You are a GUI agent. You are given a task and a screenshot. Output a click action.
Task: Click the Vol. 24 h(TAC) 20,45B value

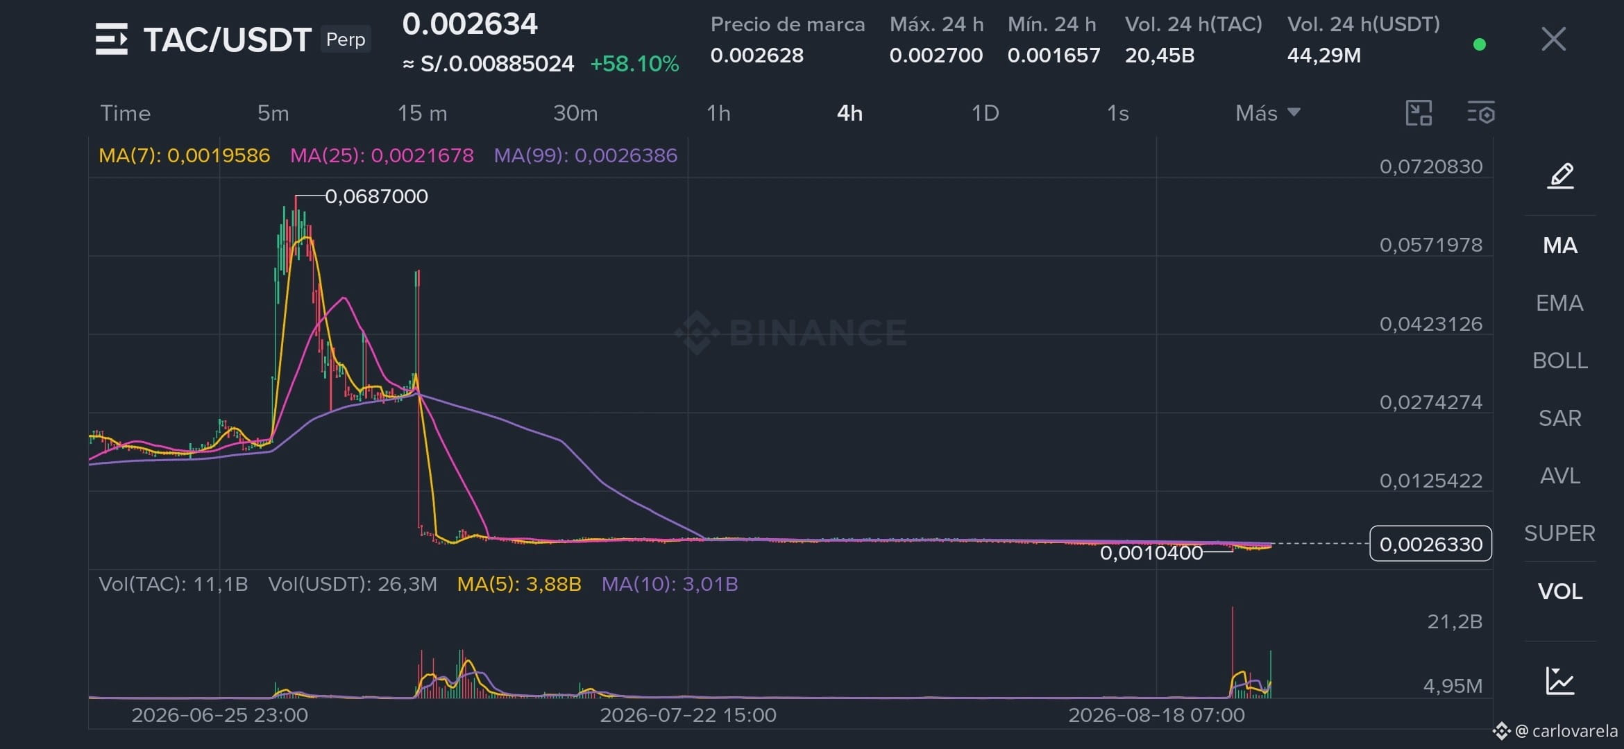point(1159,55)
